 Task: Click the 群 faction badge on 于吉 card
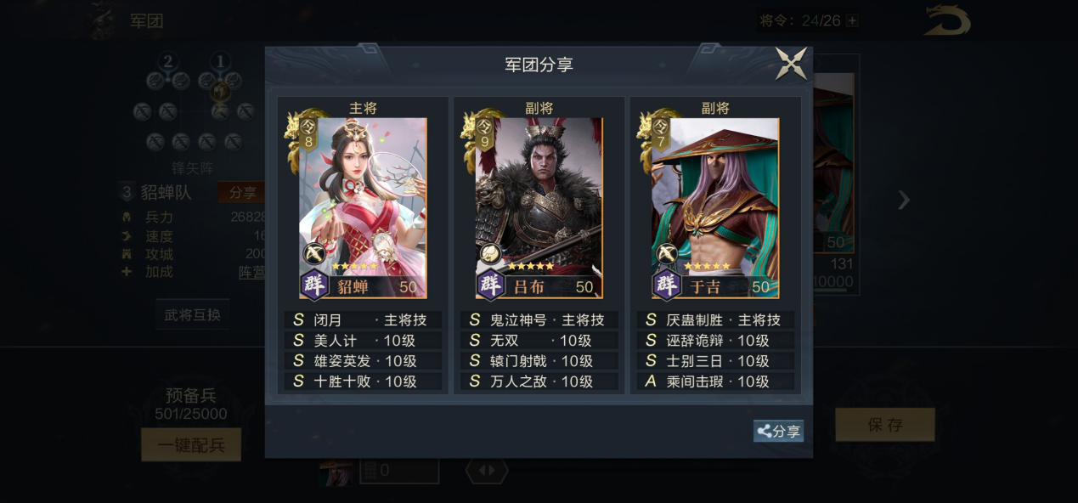click(x=667, y=285)
